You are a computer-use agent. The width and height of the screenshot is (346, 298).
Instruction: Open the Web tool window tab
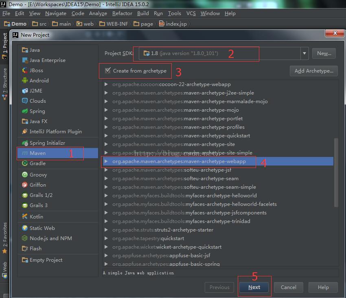coord(4,270)
